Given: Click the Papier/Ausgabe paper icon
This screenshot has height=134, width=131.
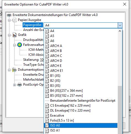Looking at the screenshot, I should (x=14, y=20).
